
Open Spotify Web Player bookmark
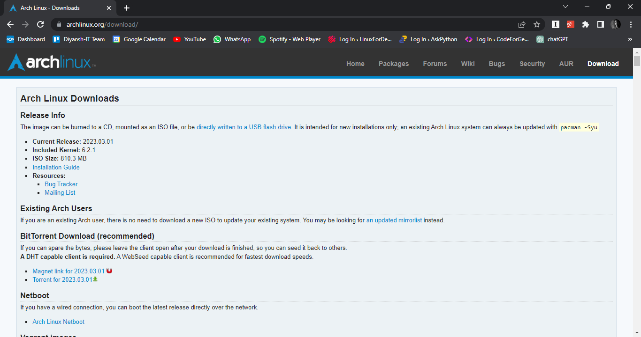pos(290,39)
